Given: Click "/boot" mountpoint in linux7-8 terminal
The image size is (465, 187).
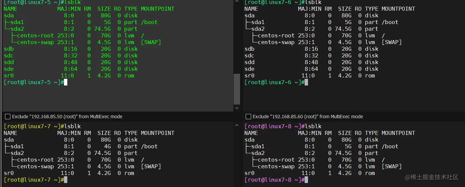Looking at the screenshot, I should pyautogui.click(x=390, y=146).
